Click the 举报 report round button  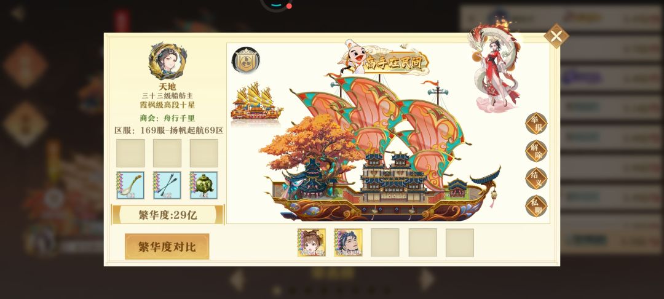(536, 123)
